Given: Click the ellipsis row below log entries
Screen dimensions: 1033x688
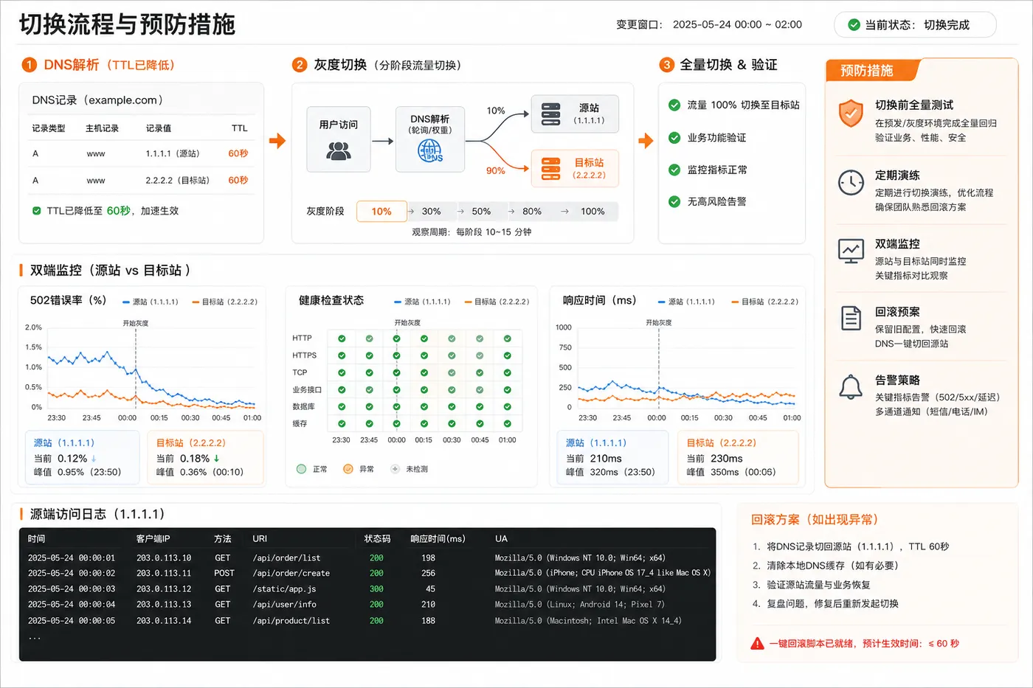Looking at the screenshot, I should (x=35, y=636).
